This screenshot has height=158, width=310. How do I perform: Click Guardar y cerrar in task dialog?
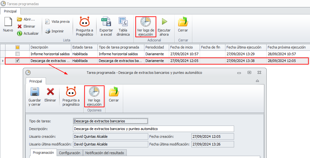[x=35, y=97]
